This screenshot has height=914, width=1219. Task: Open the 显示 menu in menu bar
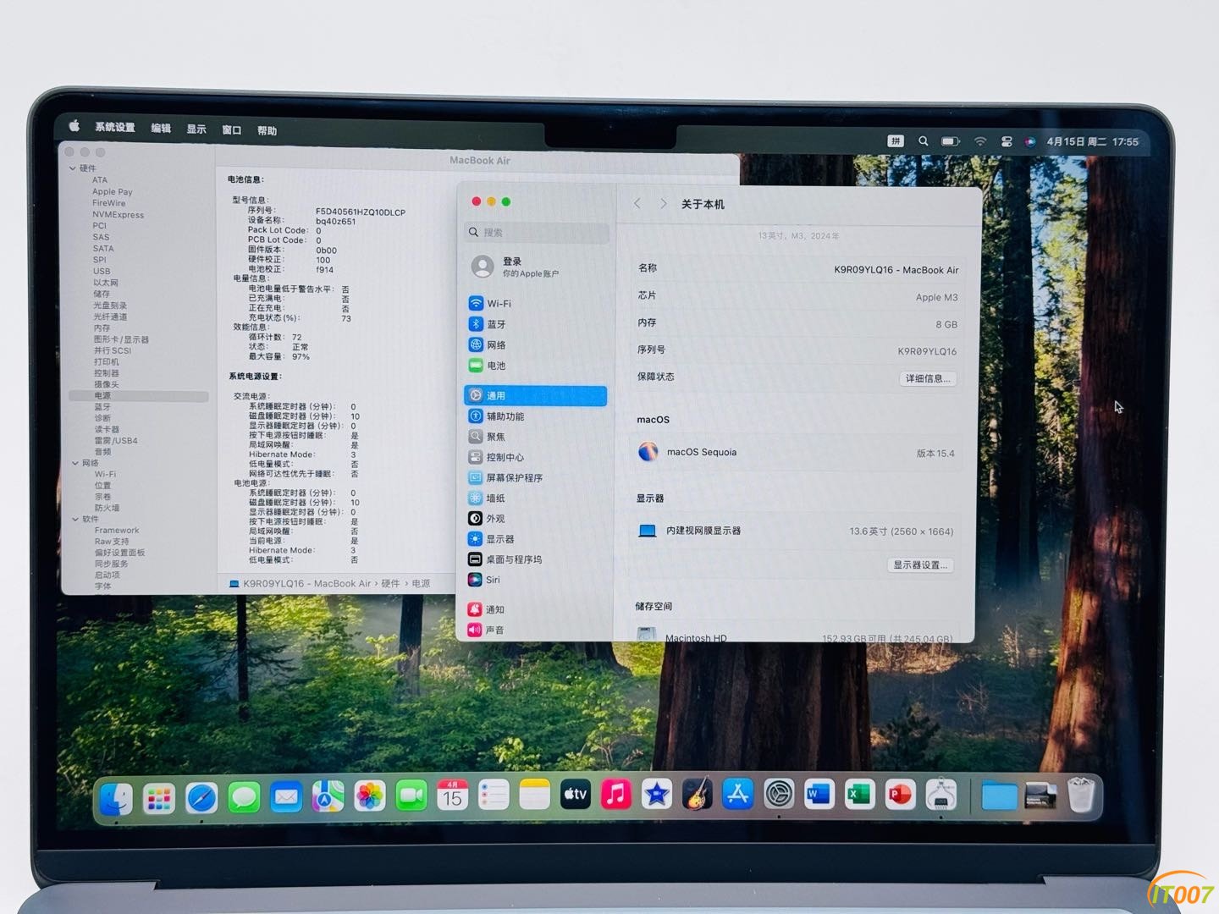pos(196,129)
